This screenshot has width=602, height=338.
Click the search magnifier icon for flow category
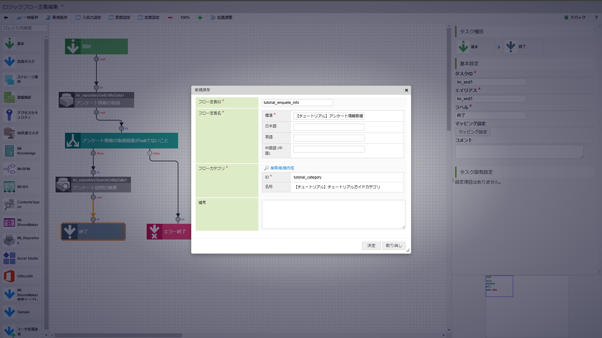pyautogui.click(x=266, y=168)
